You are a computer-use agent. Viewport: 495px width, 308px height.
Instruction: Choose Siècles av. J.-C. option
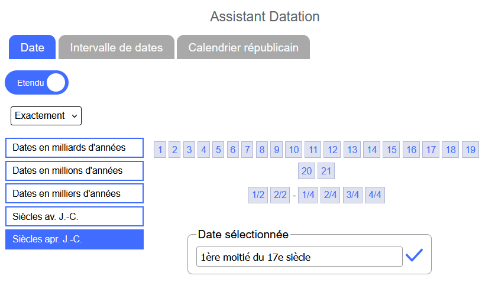tap(75, 216)
